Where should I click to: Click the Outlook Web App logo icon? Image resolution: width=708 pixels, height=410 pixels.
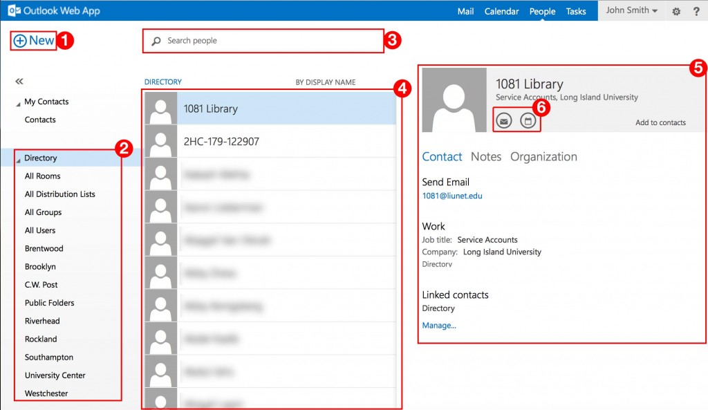[13, 11]
